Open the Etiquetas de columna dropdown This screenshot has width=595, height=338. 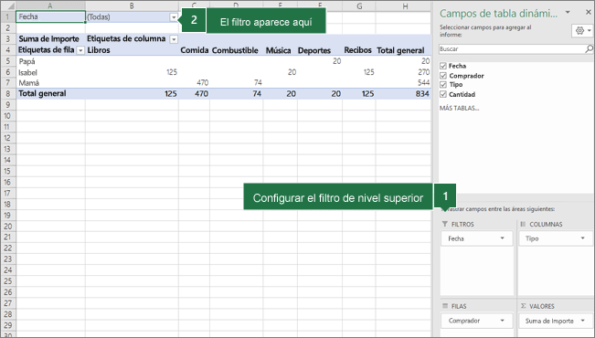point(174,39)
